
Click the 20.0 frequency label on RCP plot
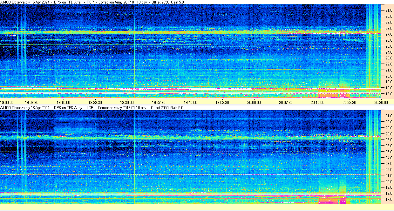pos(389,76)
